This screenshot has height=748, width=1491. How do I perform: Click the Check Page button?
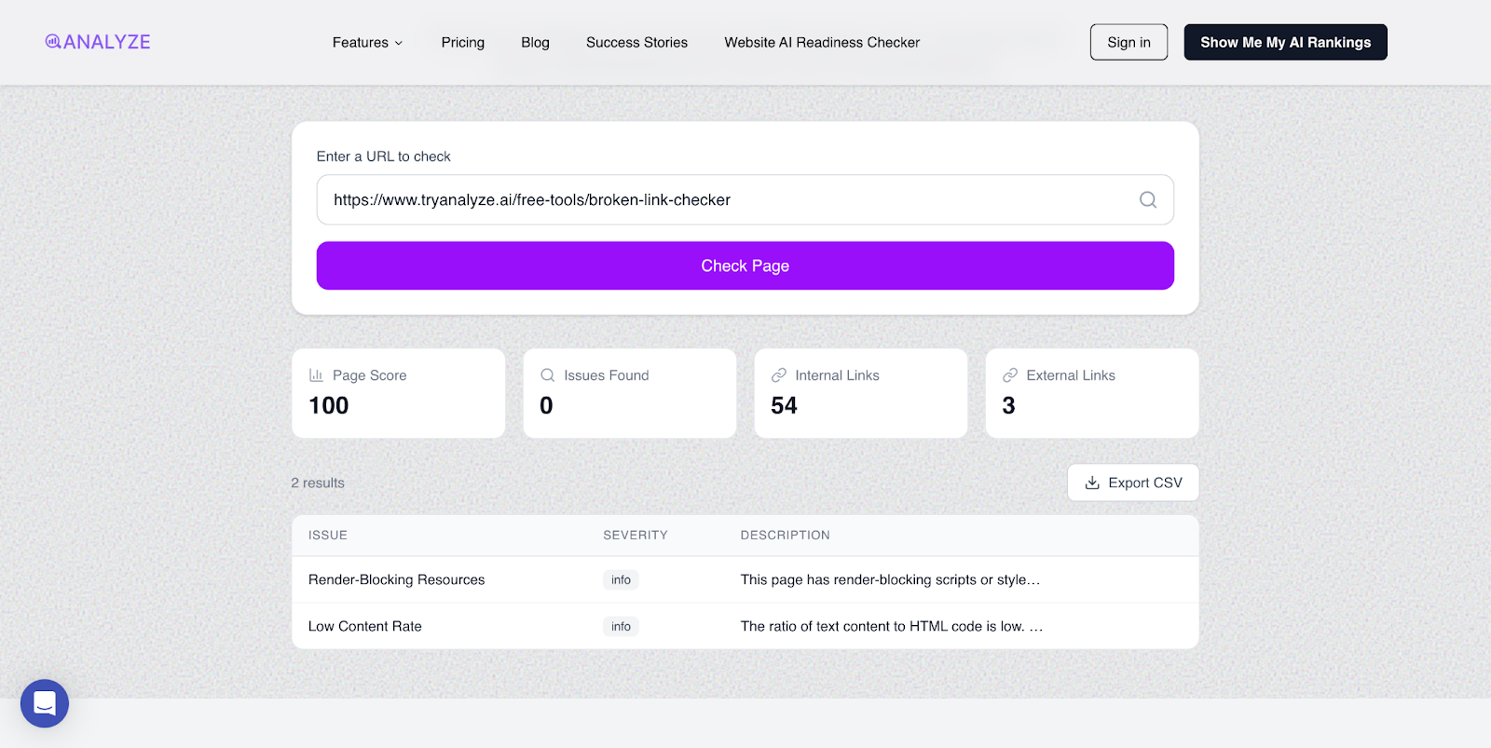pos(745,265)
